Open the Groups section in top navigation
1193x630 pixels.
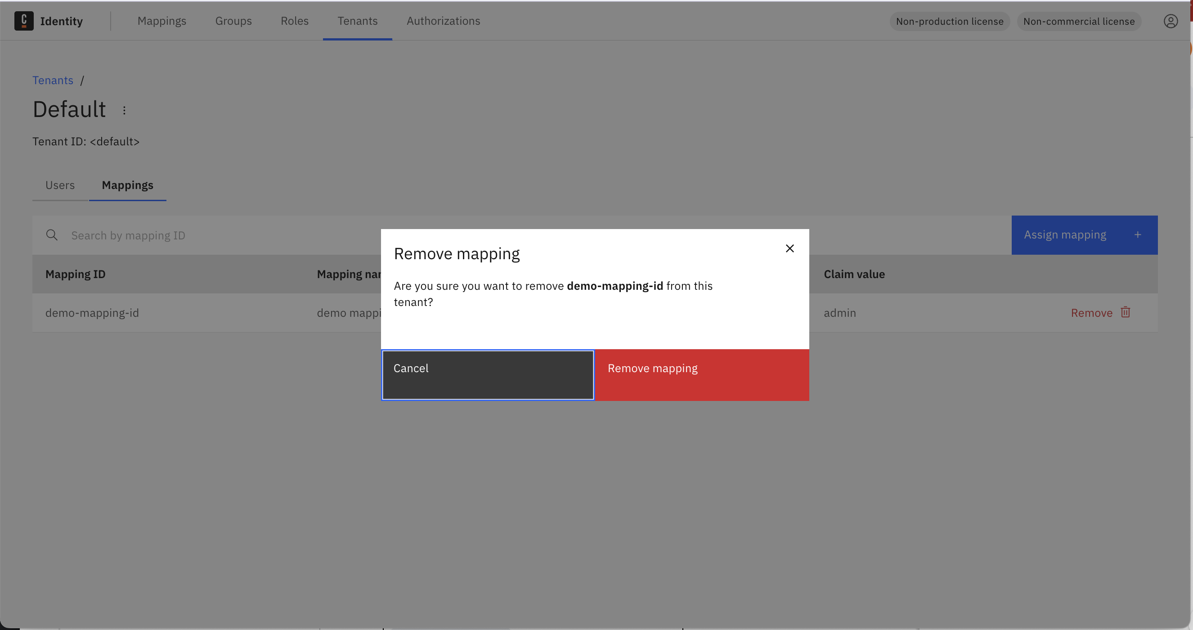(x=233, y=21)
